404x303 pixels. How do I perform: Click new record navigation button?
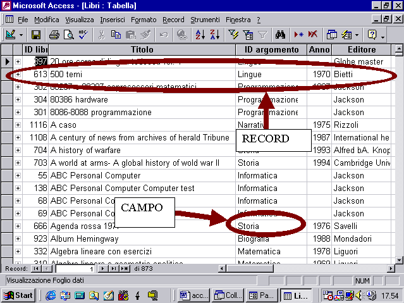[x=125, y=269]
